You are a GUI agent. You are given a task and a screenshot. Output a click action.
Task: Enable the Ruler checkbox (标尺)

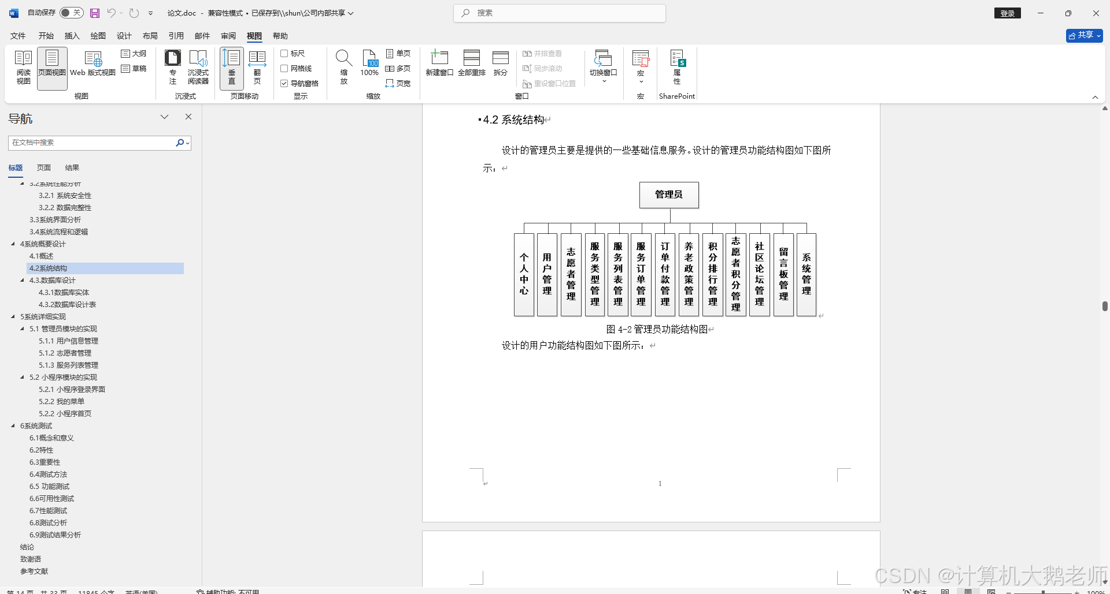[x=284, y=53]
